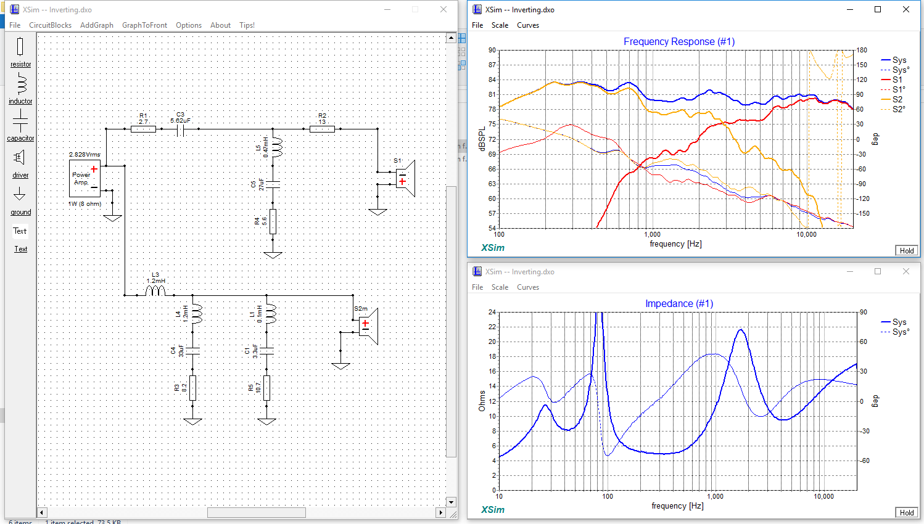Click the schematic horizontal scrollbar thumb
The height and width of the screenshot is (524, 924).
point(256,512)
